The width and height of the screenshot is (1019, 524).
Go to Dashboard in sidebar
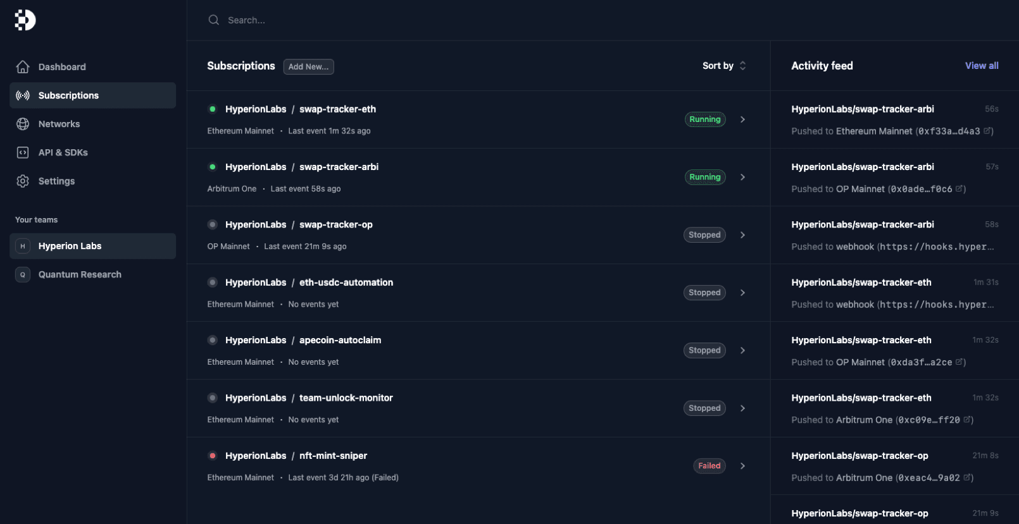(x=92, y=67)
